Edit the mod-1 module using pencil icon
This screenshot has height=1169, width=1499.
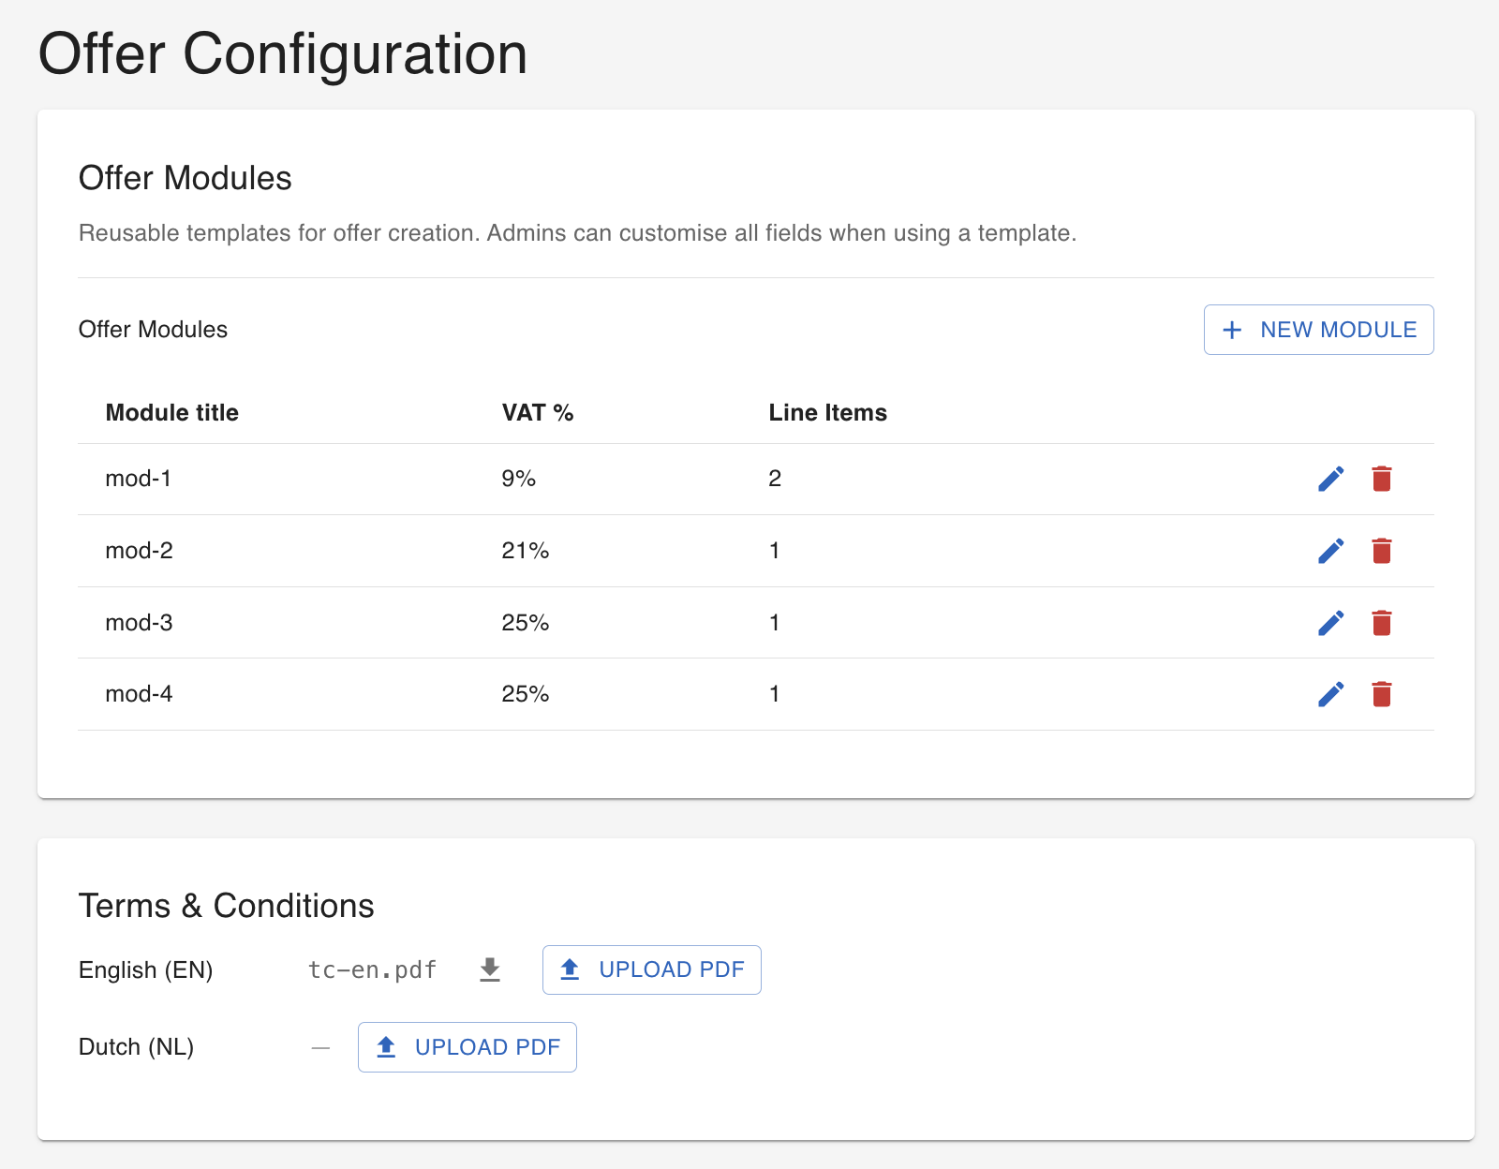pyautogui.click(x=1331, y=479)
